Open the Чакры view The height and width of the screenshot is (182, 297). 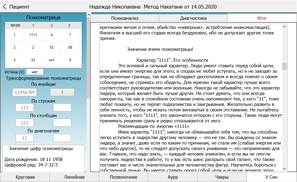click(222, 177)
